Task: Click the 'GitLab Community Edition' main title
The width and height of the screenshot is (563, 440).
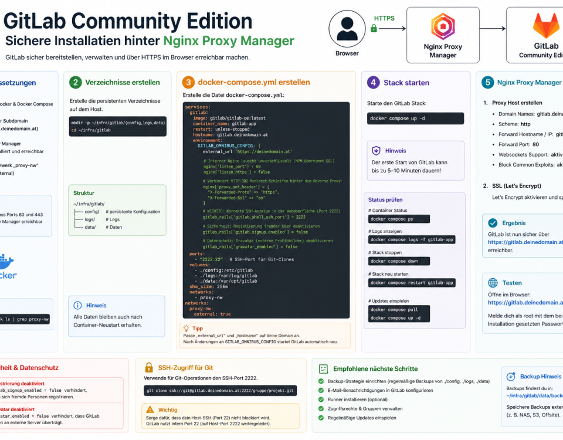Action: pos(128,21)
